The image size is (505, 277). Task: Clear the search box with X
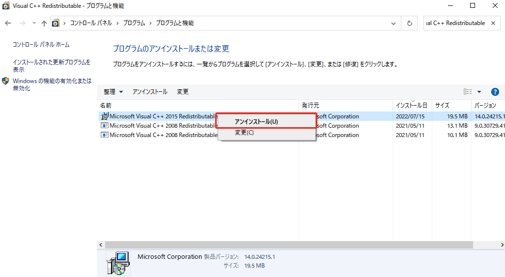pyautogui.click(x=493, y=23)
